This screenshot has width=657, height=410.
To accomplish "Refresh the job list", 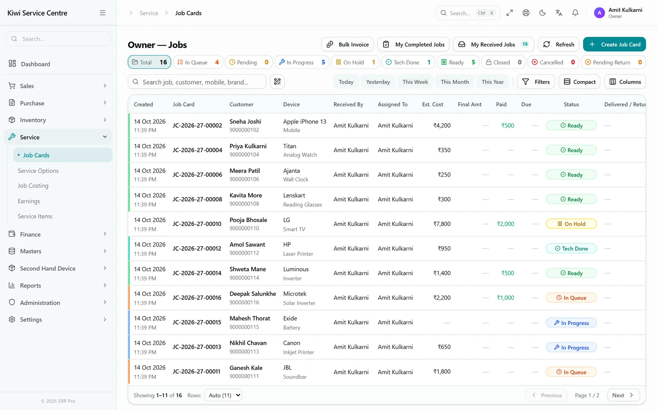I will click(558, 44).
